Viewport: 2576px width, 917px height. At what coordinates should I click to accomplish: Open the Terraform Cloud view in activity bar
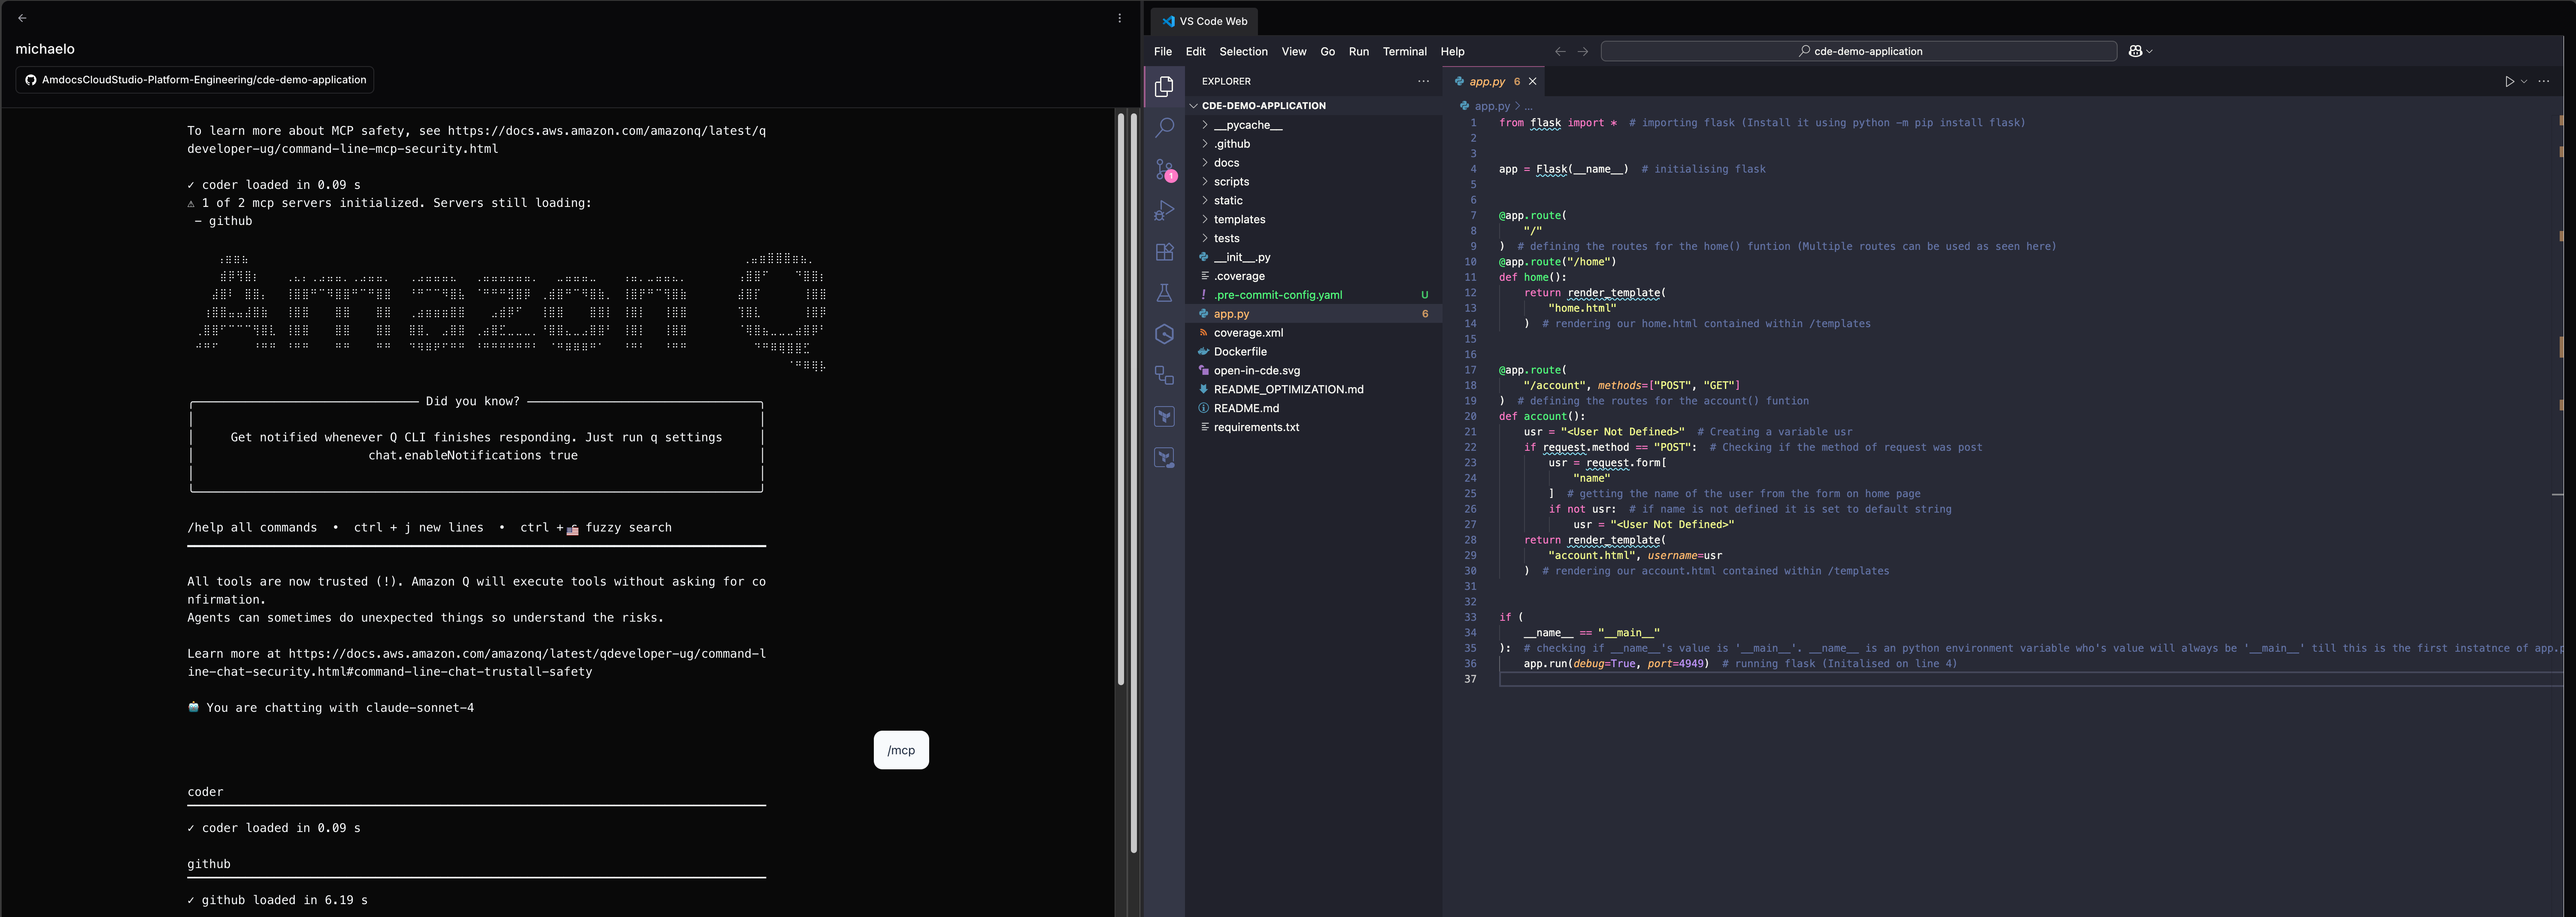coord(1164,458)
